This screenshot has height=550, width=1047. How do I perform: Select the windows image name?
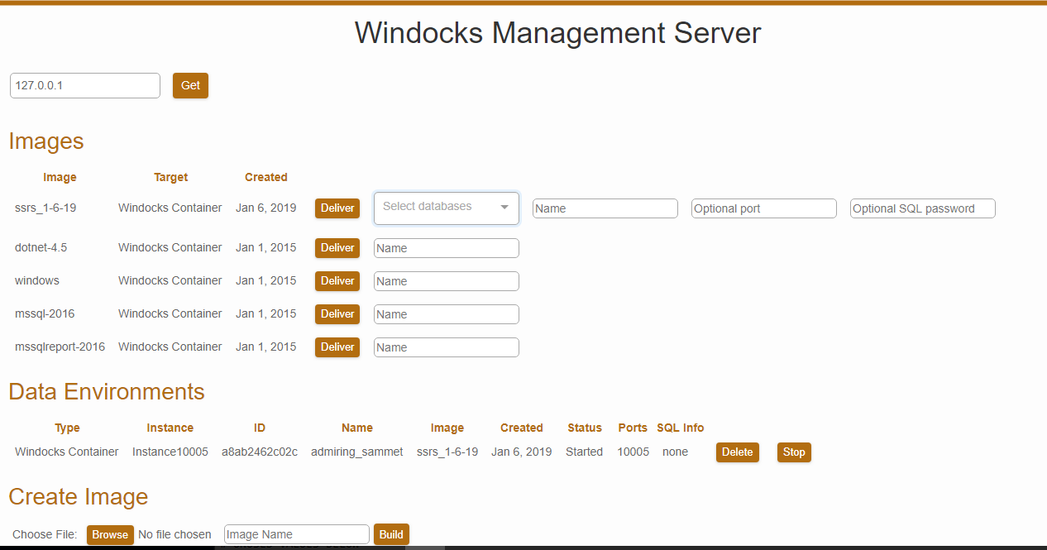coord(37,280)
